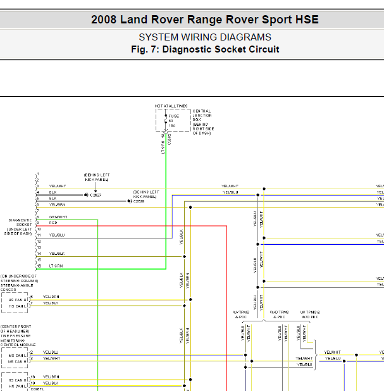Click the 'MS CAN L' terminal label

pos(18,356)
